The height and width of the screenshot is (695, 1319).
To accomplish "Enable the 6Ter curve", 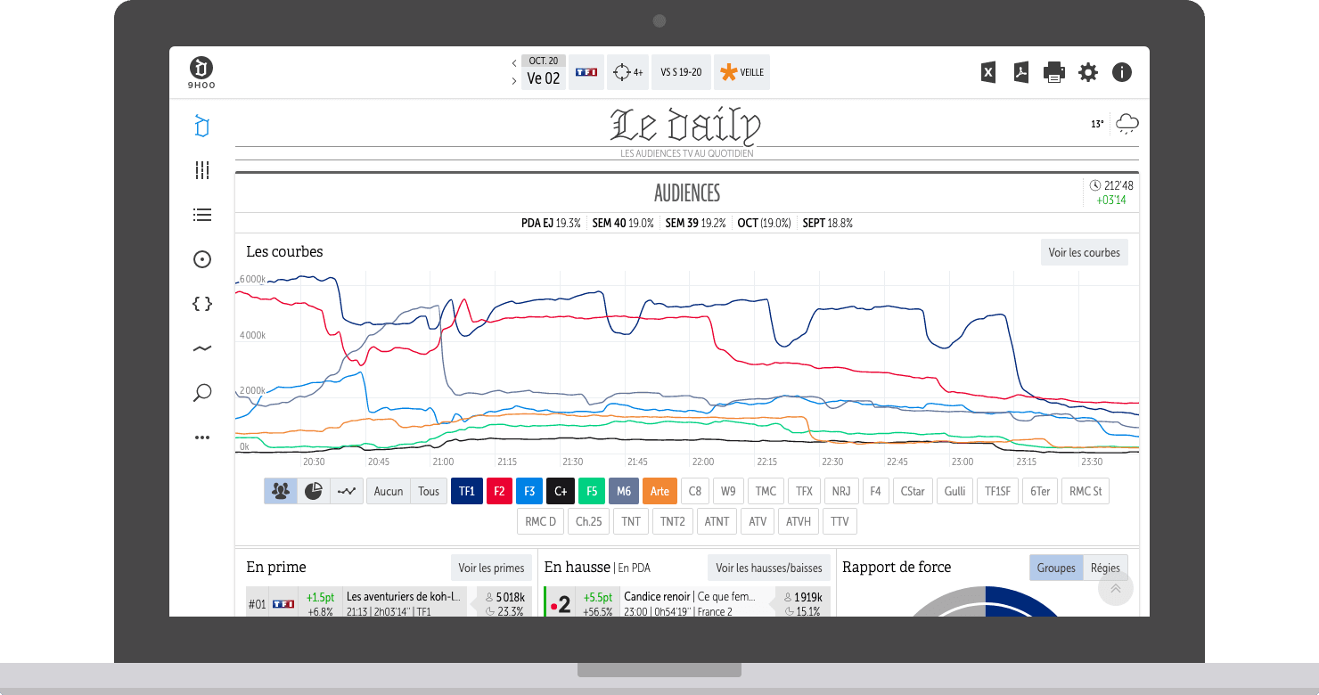I will [1040, 491].
